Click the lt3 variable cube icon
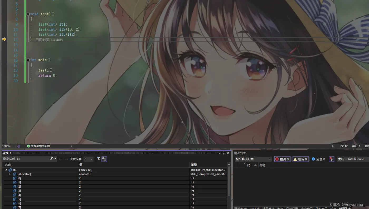Image resolution: width=369 pixels, height=209 pixels. pyautogui.click(x=10, y=170)
